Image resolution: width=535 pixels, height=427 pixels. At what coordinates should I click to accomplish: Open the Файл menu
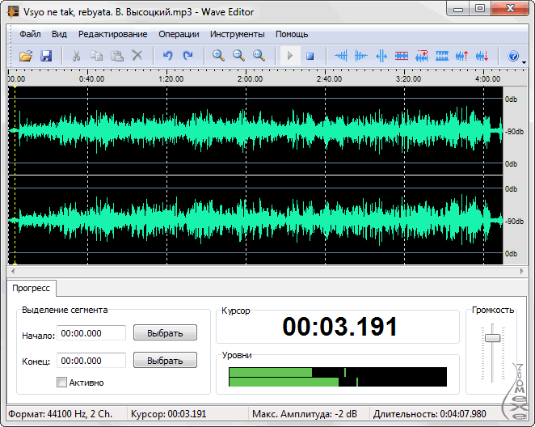click(30, 35)
